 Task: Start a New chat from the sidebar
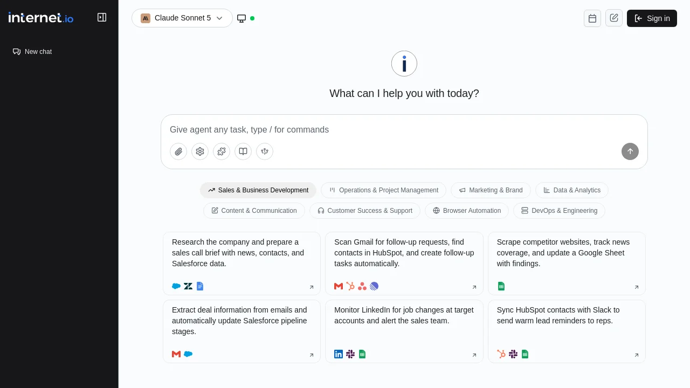coord(32,52)
